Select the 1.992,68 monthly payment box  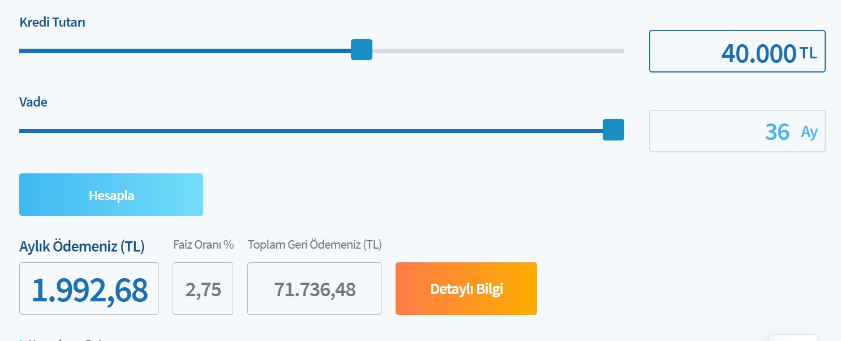click(x=89, y=289)
